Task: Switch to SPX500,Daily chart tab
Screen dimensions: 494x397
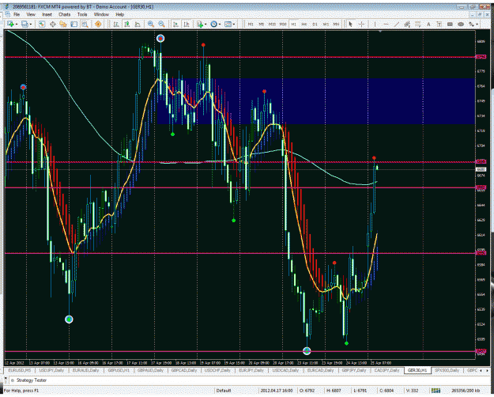Action: click(x=447, y=370)
